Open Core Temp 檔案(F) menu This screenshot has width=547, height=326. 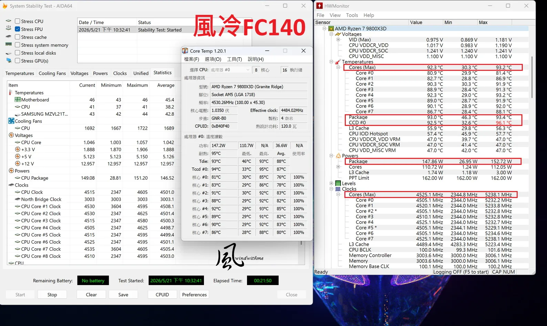tap(192, 59)
